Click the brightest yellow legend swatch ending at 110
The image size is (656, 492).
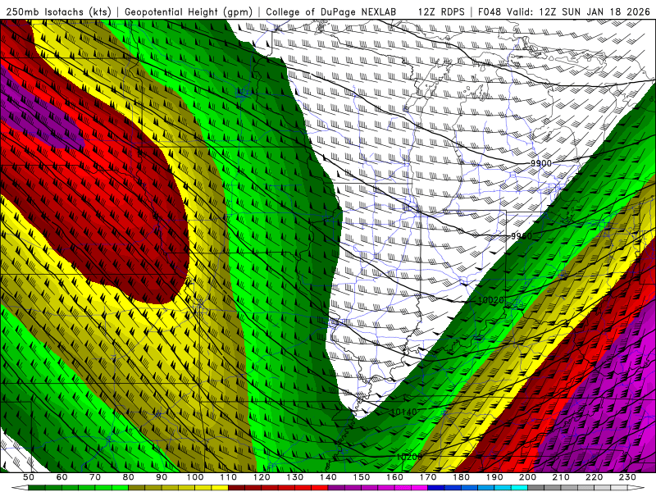pos(220,487)
